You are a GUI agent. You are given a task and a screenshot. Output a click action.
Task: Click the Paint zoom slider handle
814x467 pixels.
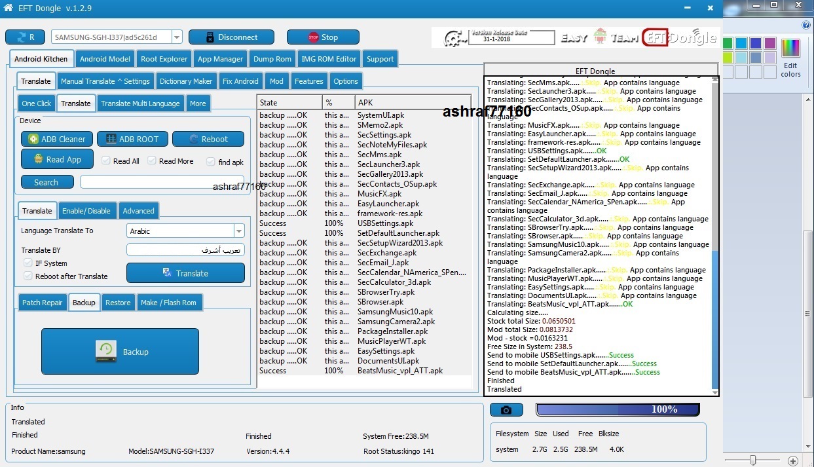pyautogui.click(x=752, y=460)
